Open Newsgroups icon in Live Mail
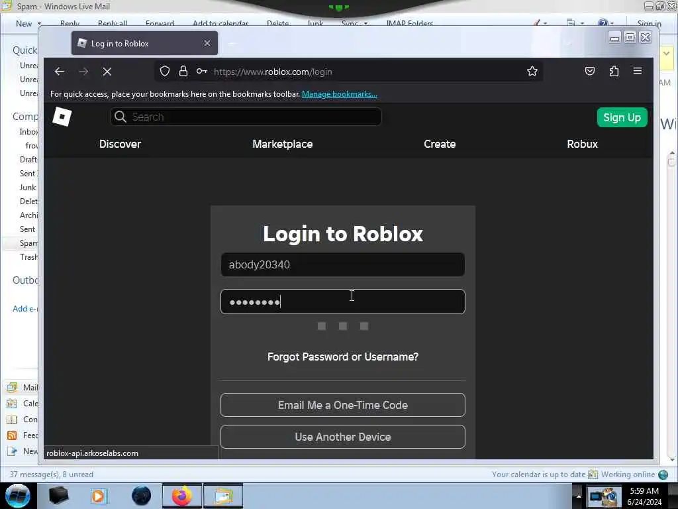 tap(12, 451)
